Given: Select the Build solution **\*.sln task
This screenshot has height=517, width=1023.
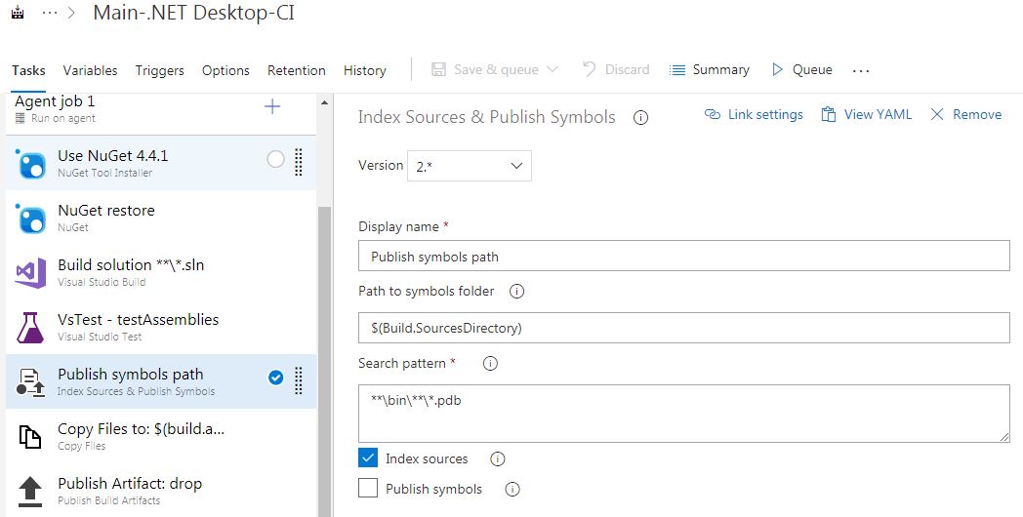Looking at the screenshot, I should (161, 272).
